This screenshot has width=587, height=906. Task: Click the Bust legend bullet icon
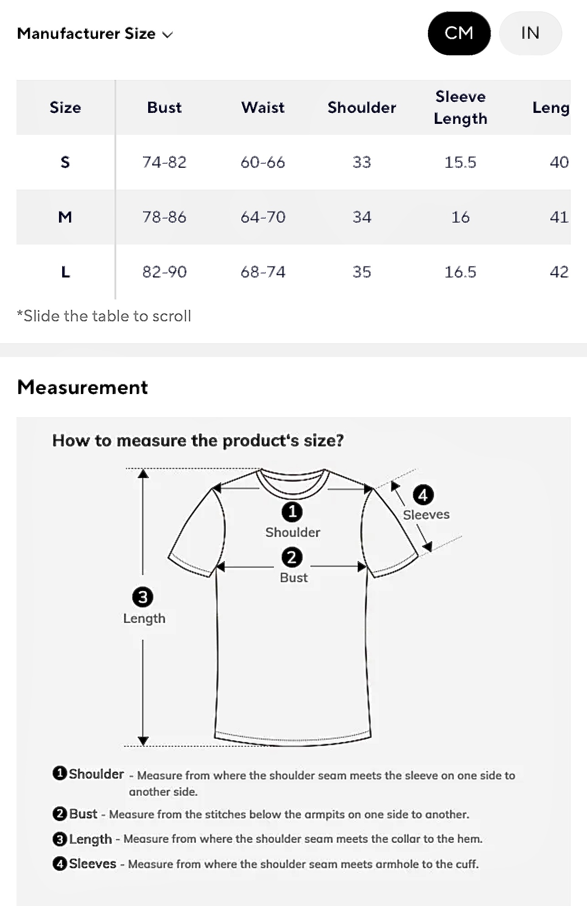(60, 814)
